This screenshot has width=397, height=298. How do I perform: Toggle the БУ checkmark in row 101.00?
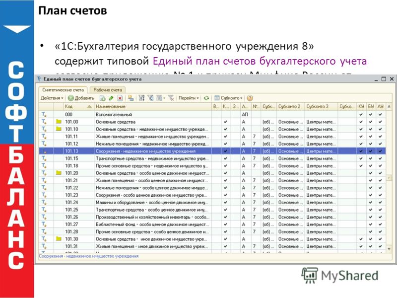371,122
